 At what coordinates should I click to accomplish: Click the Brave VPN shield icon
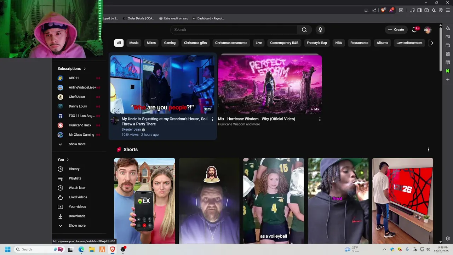point(441,10)
